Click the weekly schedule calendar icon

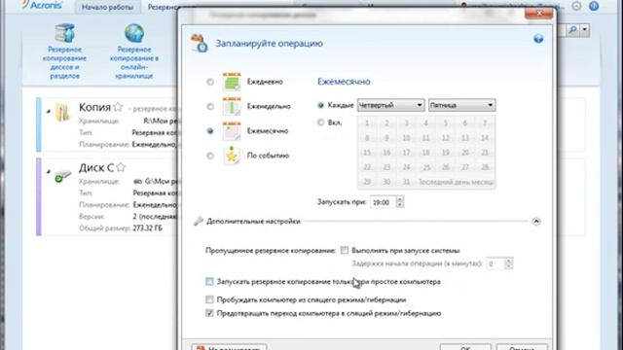pyautogui.click(x=232, y=106)
